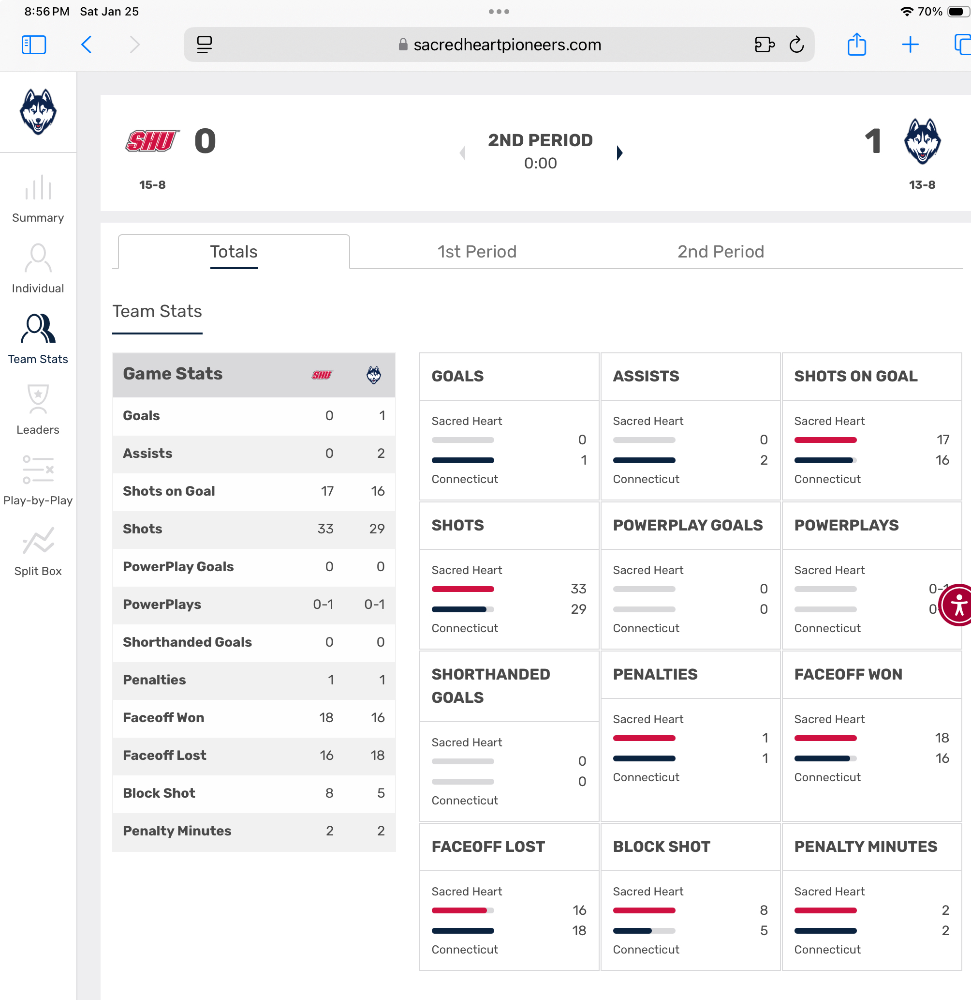Viewport: 971px width, 1000px height.
Task: Click the Connecticut Block Shot navy bar
Action: [633, 931]
